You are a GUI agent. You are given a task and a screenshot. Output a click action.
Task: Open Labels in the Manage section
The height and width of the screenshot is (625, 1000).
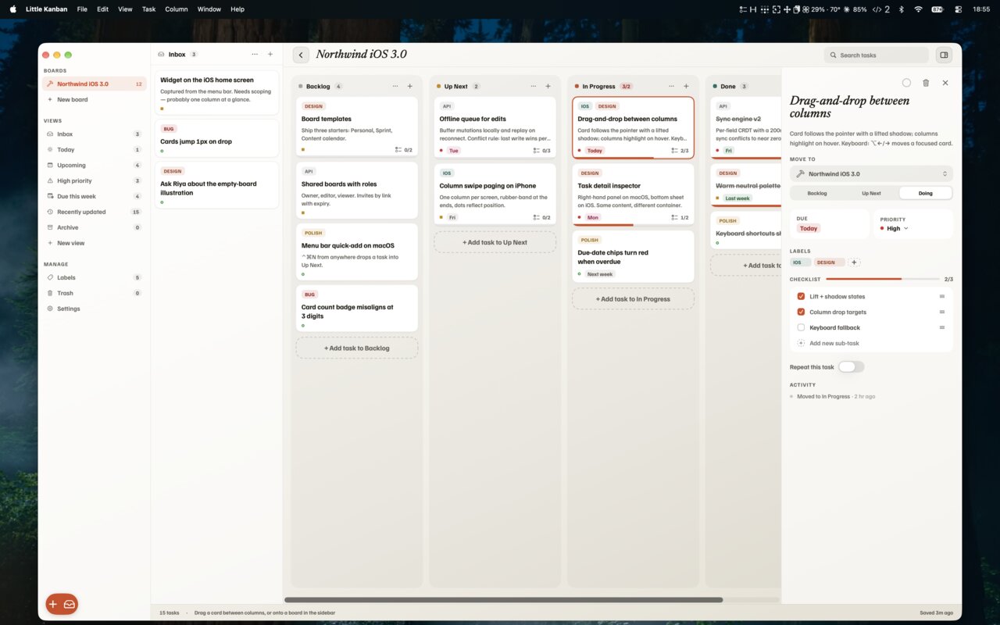point(94,277)
